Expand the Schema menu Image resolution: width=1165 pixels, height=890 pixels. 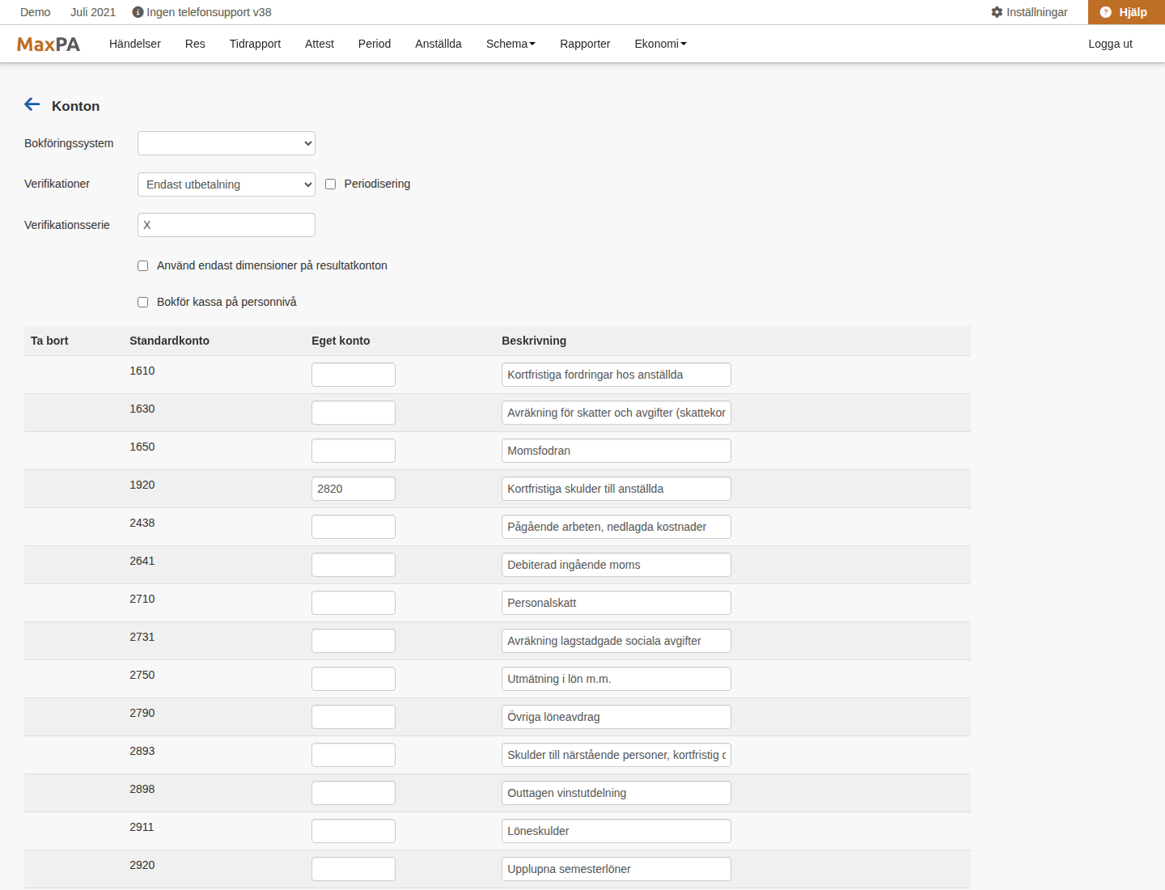510,44
